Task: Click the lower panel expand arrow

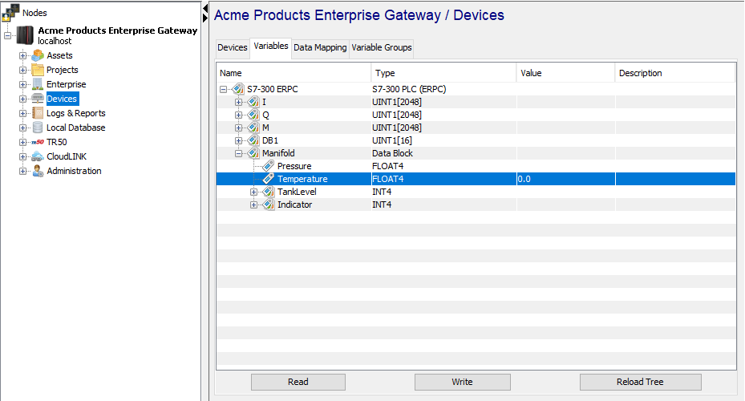Action: pyautogui.click(x=205, y=18)
